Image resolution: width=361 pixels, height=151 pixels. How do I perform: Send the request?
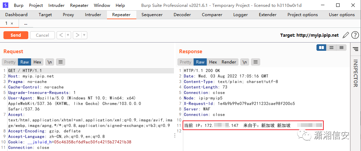[16, 35]
